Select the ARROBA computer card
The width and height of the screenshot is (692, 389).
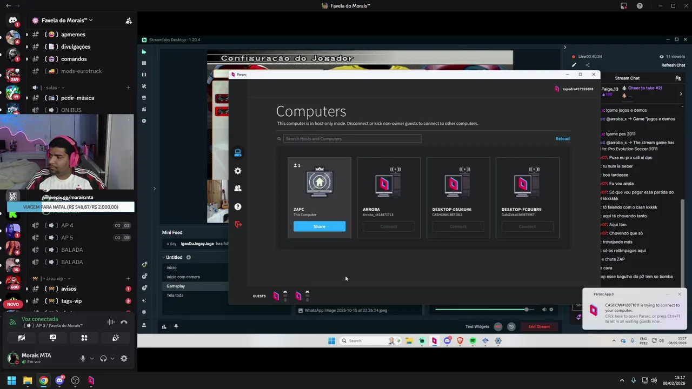point(389,198)
